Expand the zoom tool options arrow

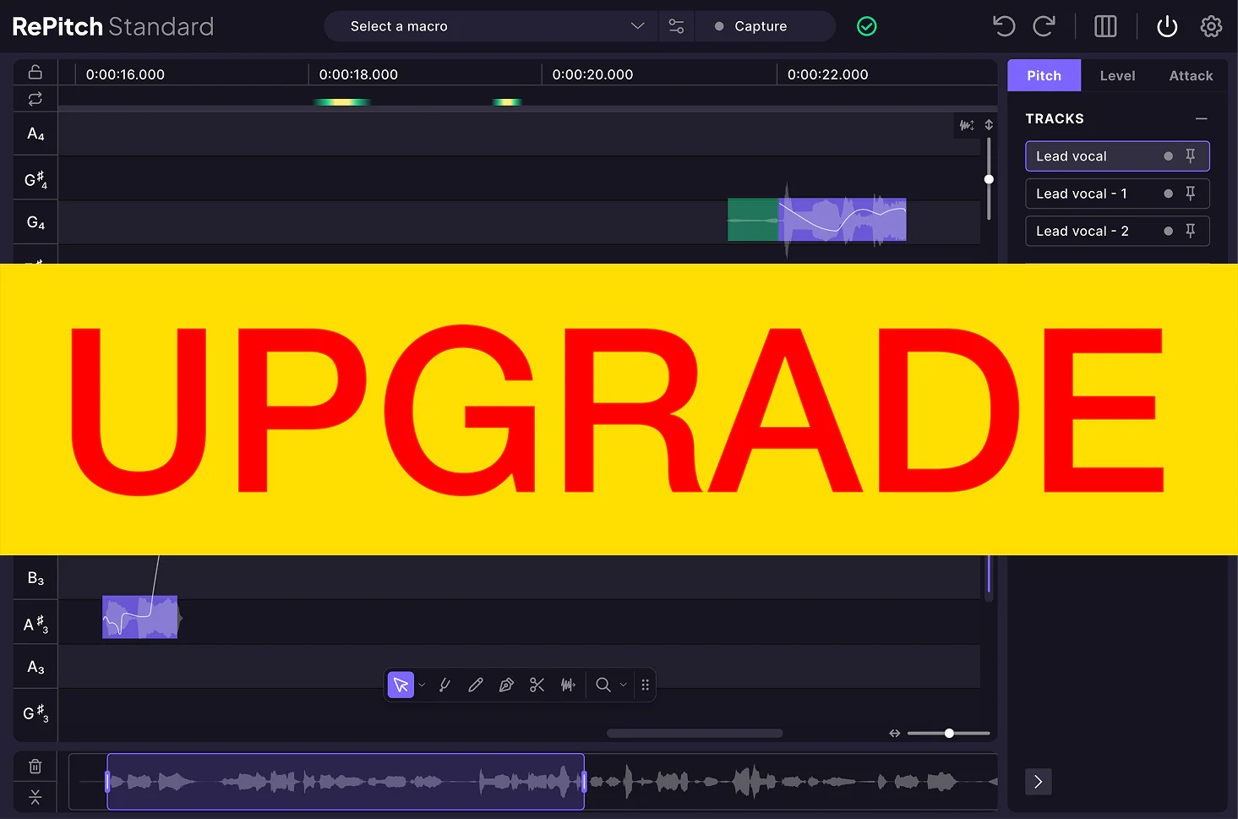(624, 685)
